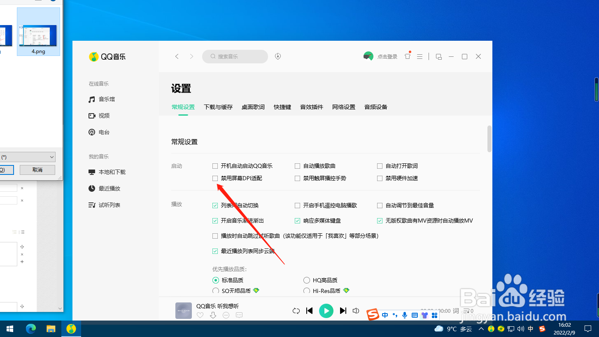The height and width of the screenshot is (337, 599).
Task: Switch to 网络设置 tab
Action: coord(344,107)
